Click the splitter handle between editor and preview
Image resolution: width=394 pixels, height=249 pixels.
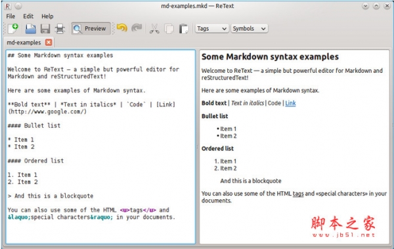[198, 147]
